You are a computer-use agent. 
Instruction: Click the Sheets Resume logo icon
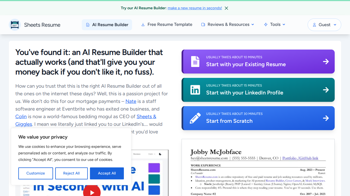[14, 24]
